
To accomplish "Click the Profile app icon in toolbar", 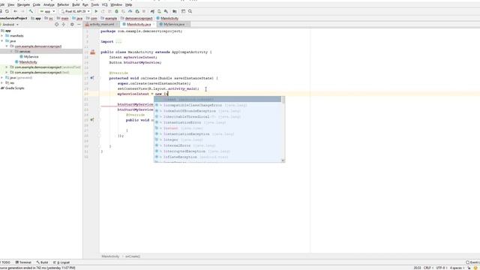I will (130, 11).
